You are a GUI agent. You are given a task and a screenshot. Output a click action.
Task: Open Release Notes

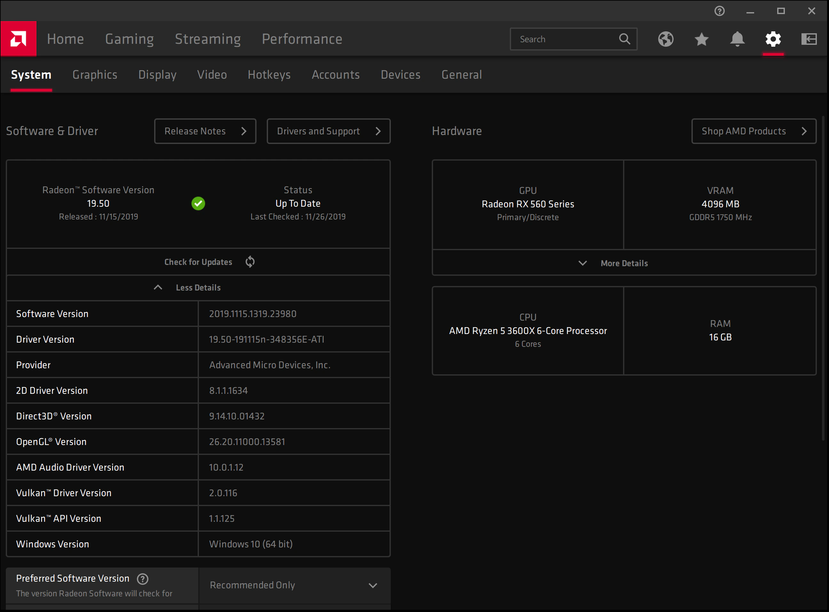pos(205,131)
